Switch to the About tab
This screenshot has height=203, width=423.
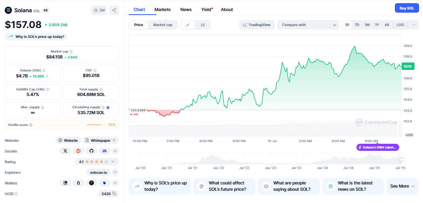227,10
